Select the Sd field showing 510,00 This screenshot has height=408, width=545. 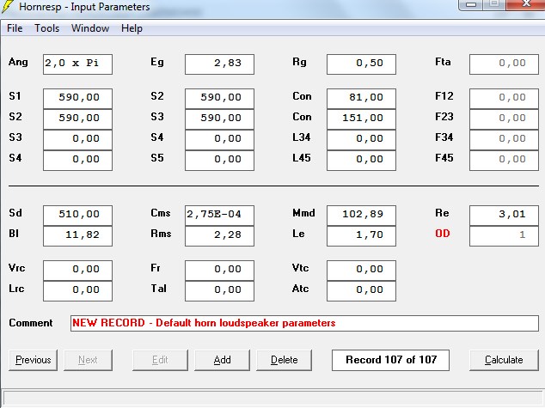point(77,216)
